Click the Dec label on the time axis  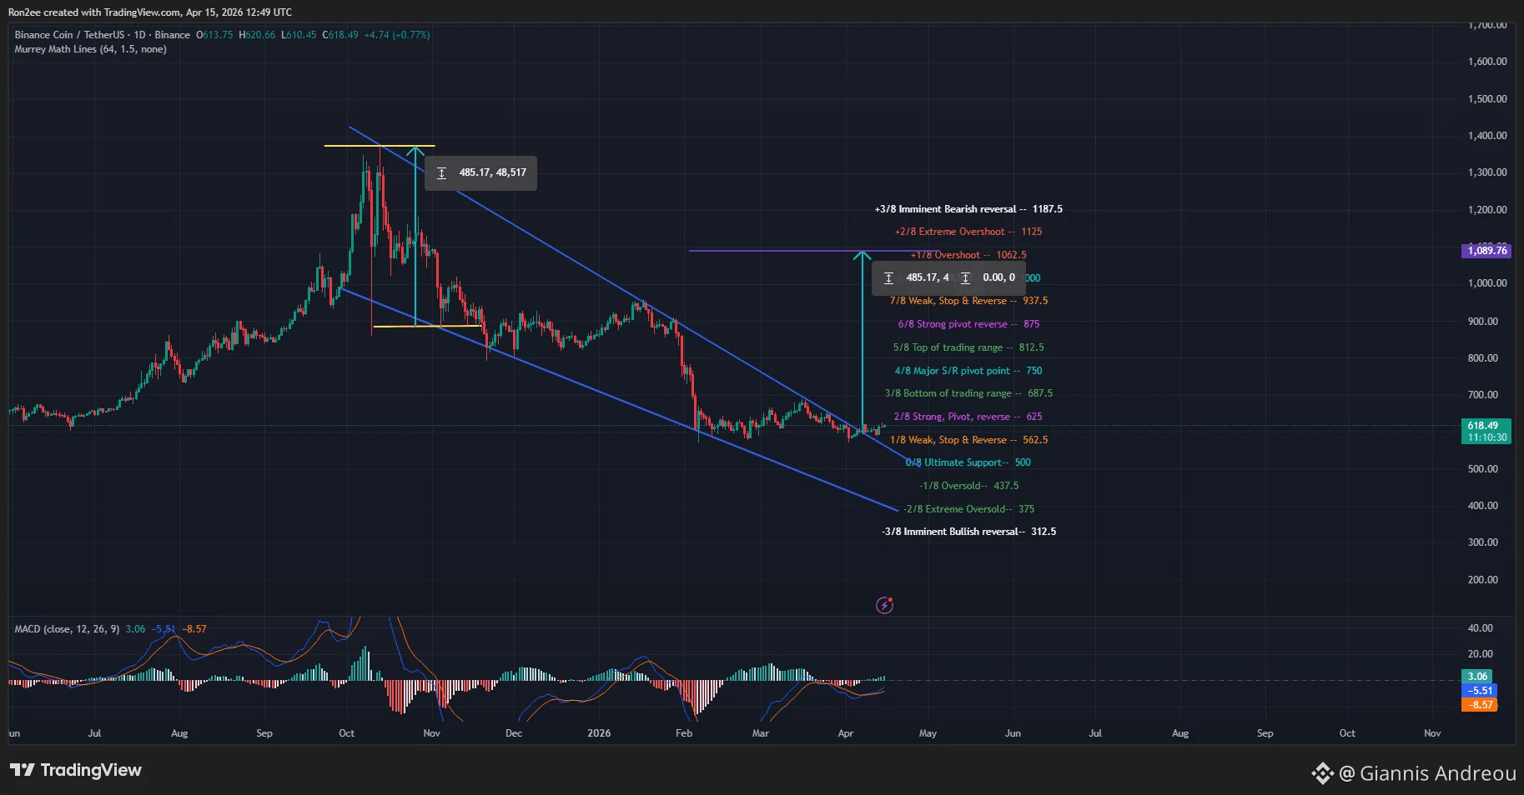click(514, 733)
